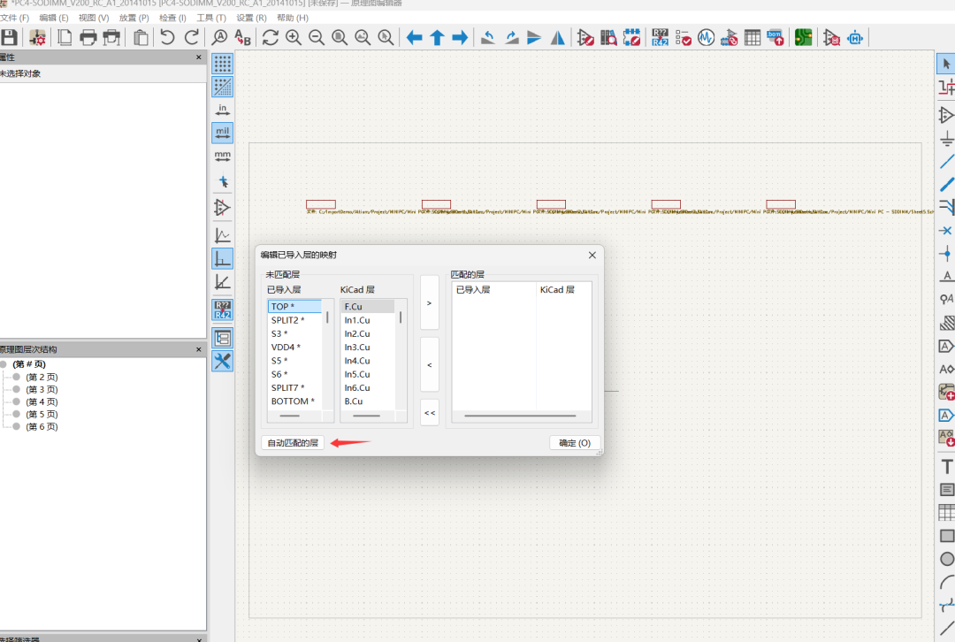Enable 90-degree line drawing mode
The height and width of the screenshot is (642, 955).
click(222, 258)
